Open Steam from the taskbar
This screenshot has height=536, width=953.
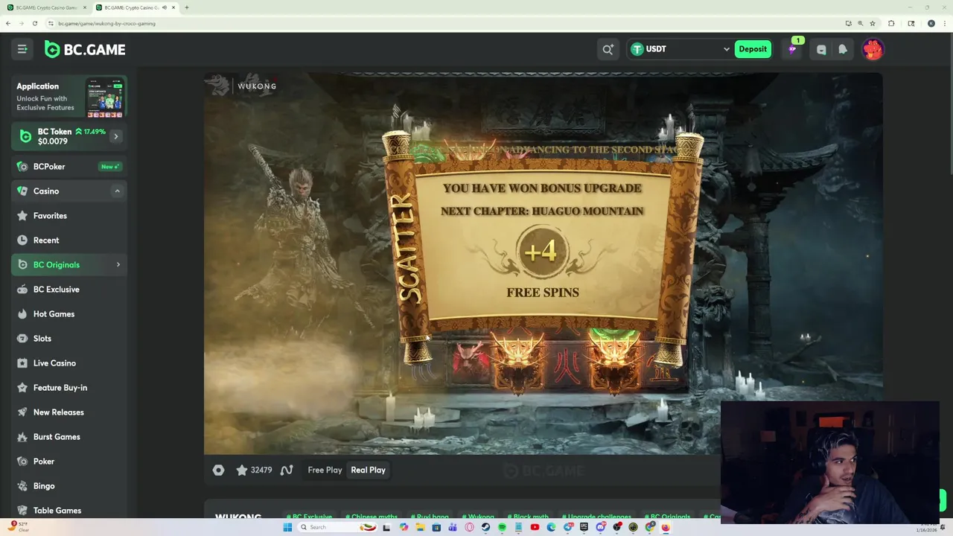point(485,527)
